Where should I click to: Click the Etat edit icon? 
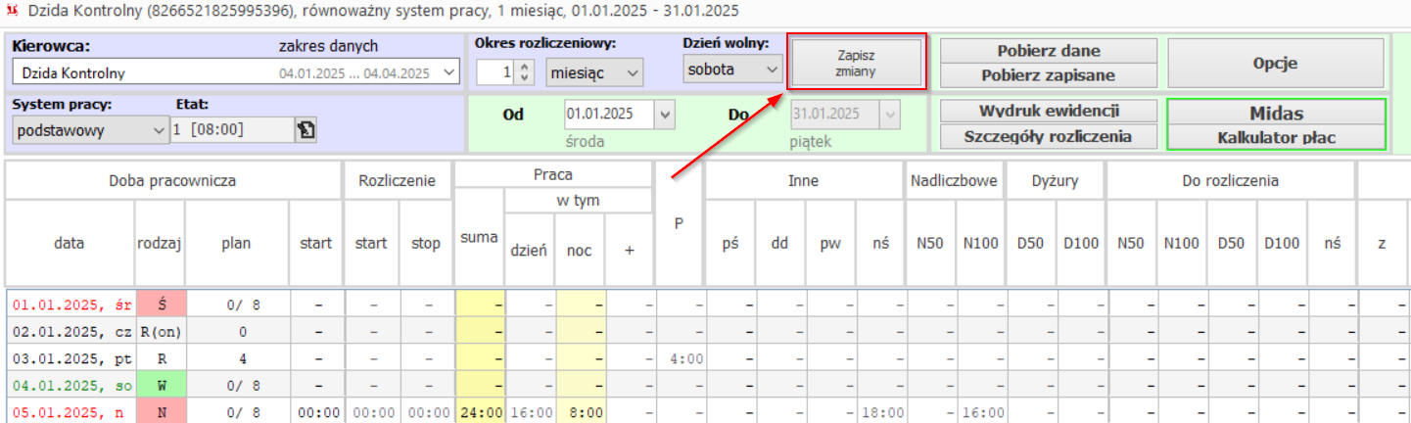pos(306,129)
